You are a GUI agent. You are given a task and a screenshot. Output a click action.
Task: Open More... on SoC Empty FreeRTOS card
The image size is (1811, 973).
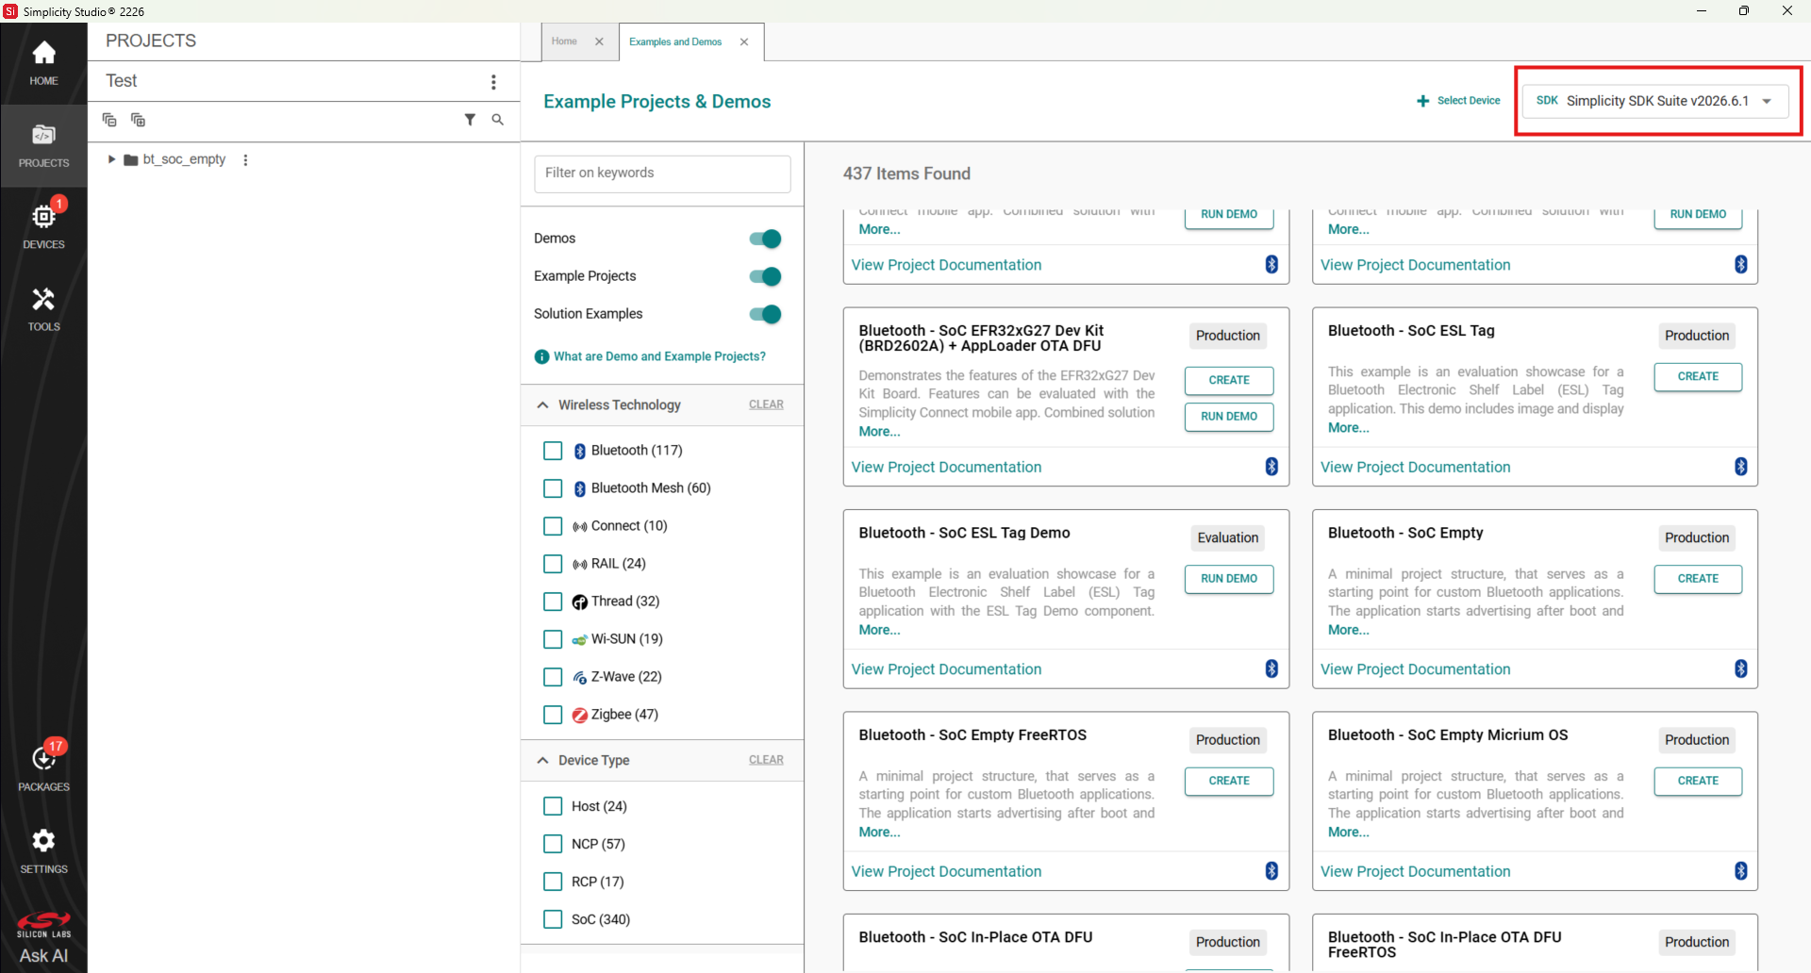(879, 833)
